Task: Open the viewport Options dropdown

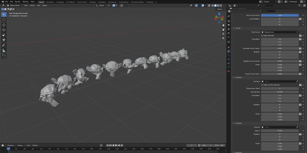Action: 221,9
